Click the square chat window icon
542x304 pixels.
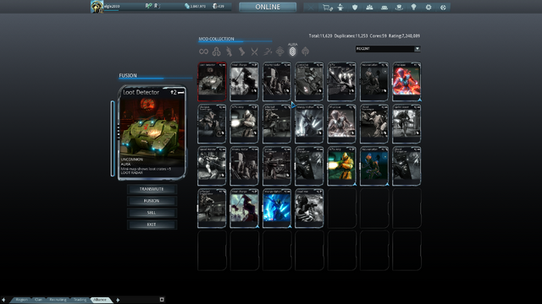[x=162, y=300]
